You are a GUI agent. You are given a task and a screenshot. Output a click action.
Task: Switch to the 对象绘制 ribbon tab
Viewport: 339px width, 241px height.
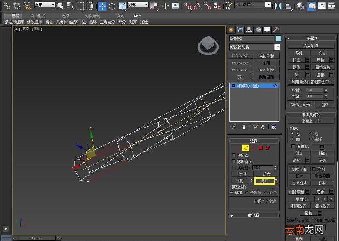click(x=93, y=16)
